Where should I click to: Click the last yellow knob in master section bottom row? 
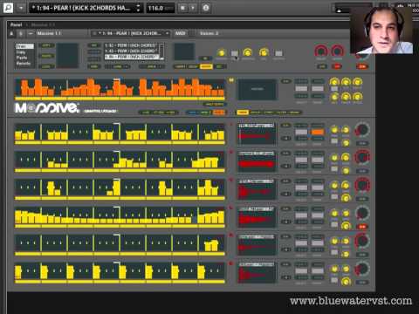pos(357,96)
